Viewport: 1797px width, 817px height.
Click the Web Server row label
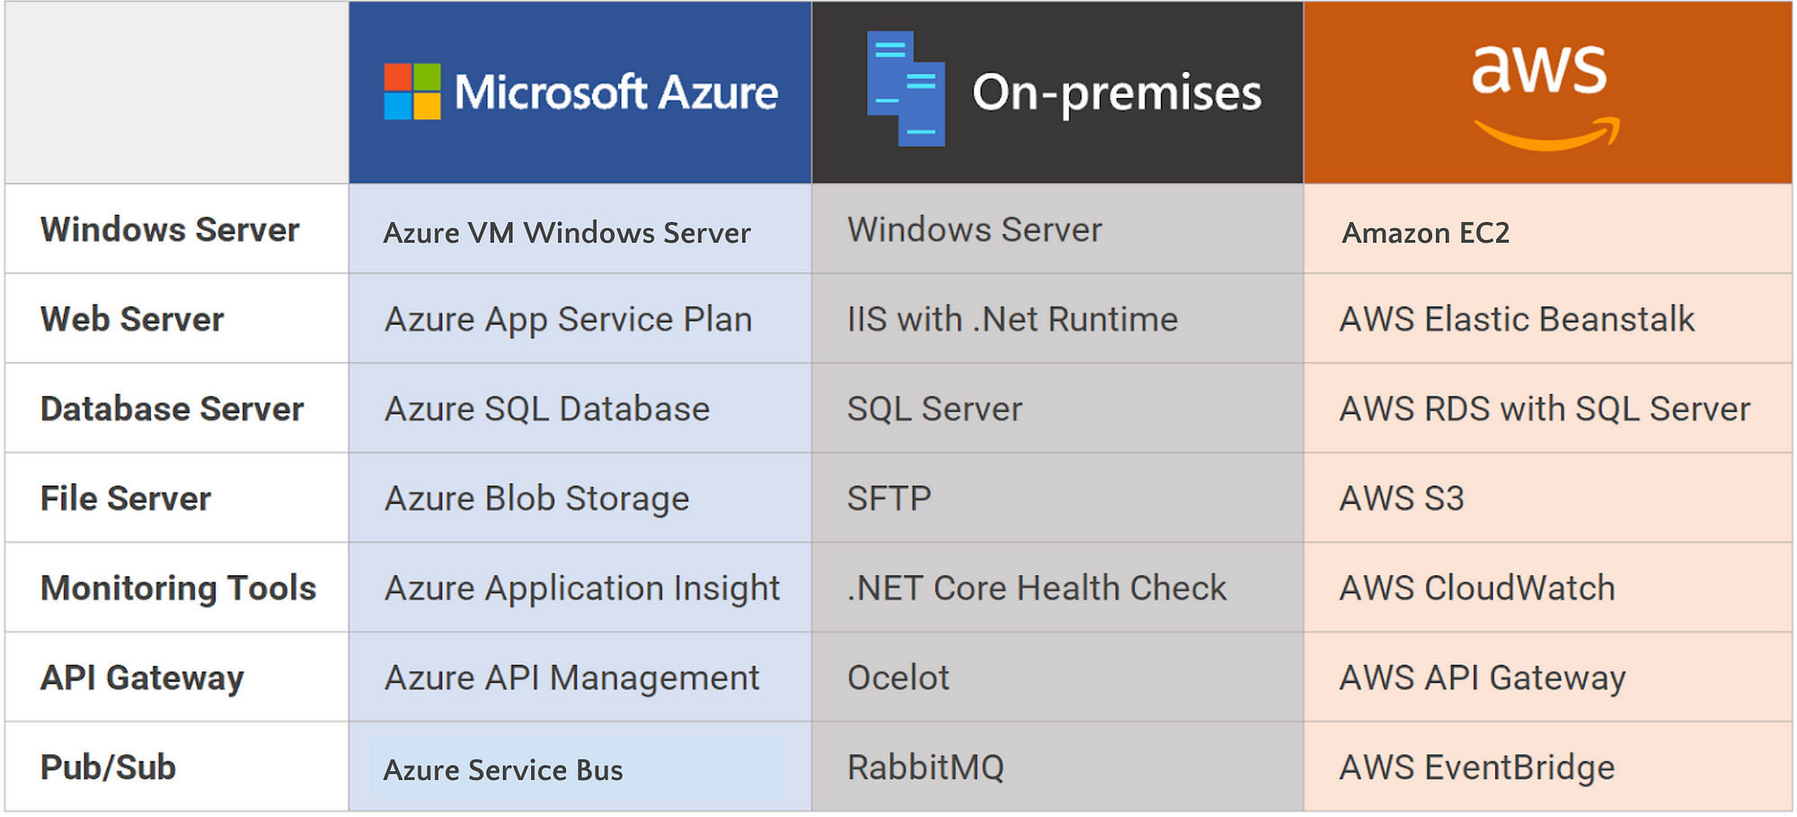pyautogui.click(x=132, y=319)
